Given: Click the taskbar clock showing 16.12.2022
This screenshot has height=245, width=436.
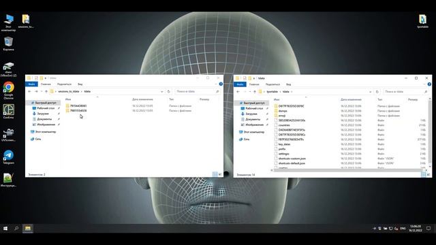Looking at the screenshot, I should [x=415, y=229].
